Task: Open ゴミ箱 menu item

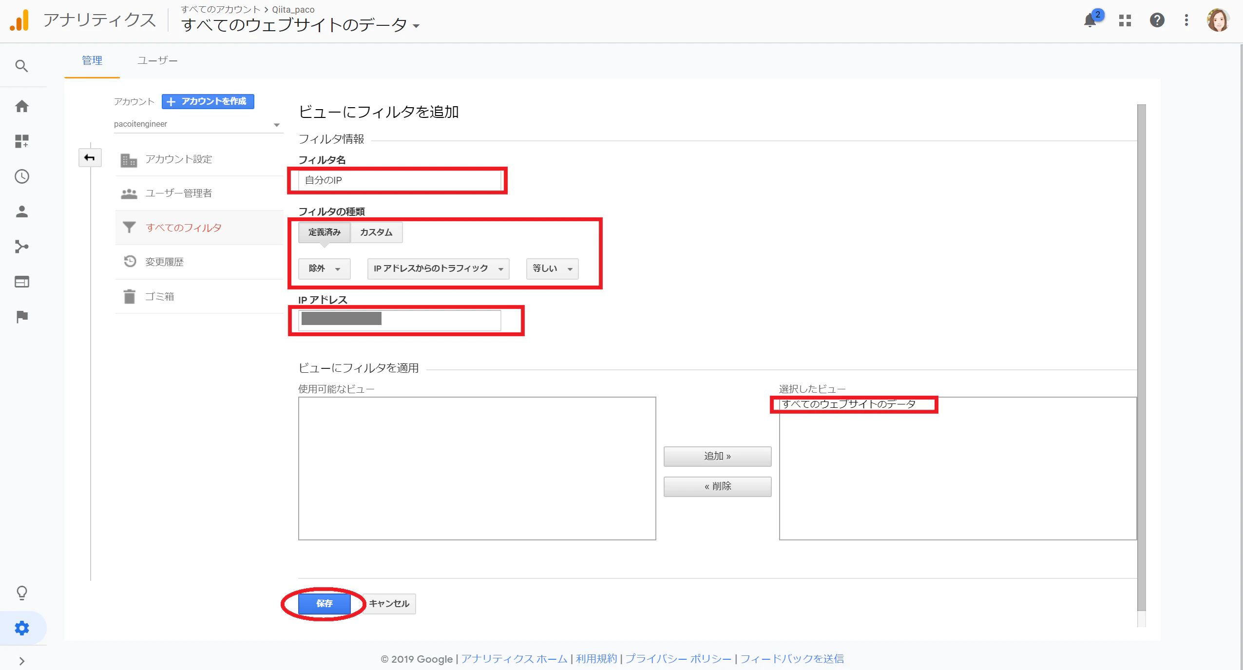Action: point(199,296)
